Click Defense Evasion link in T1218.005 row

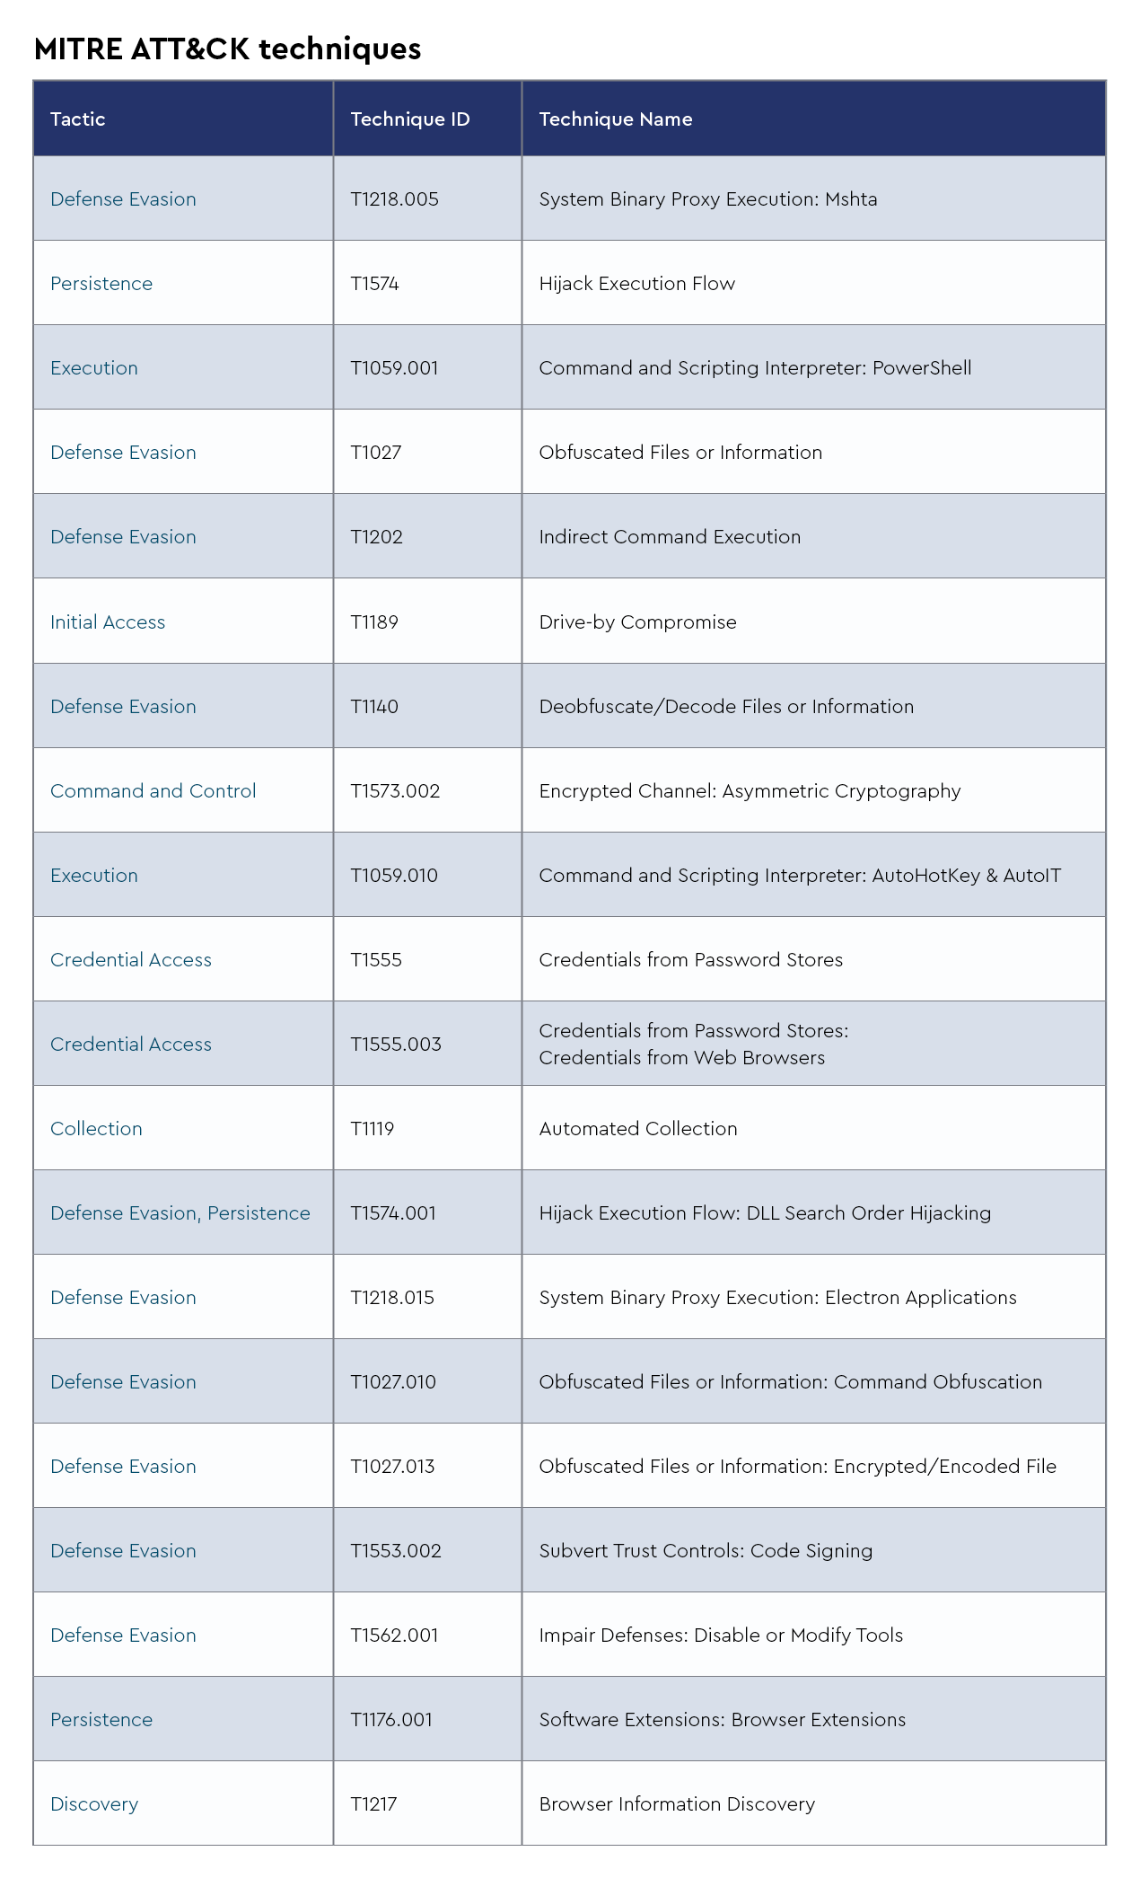(123, 199)
